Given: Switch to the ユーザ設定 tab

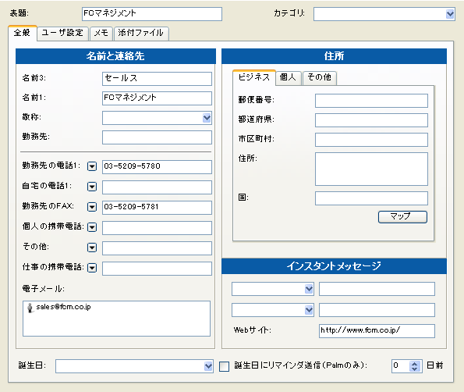Looking at the screenshot, I should click(62, 33).
